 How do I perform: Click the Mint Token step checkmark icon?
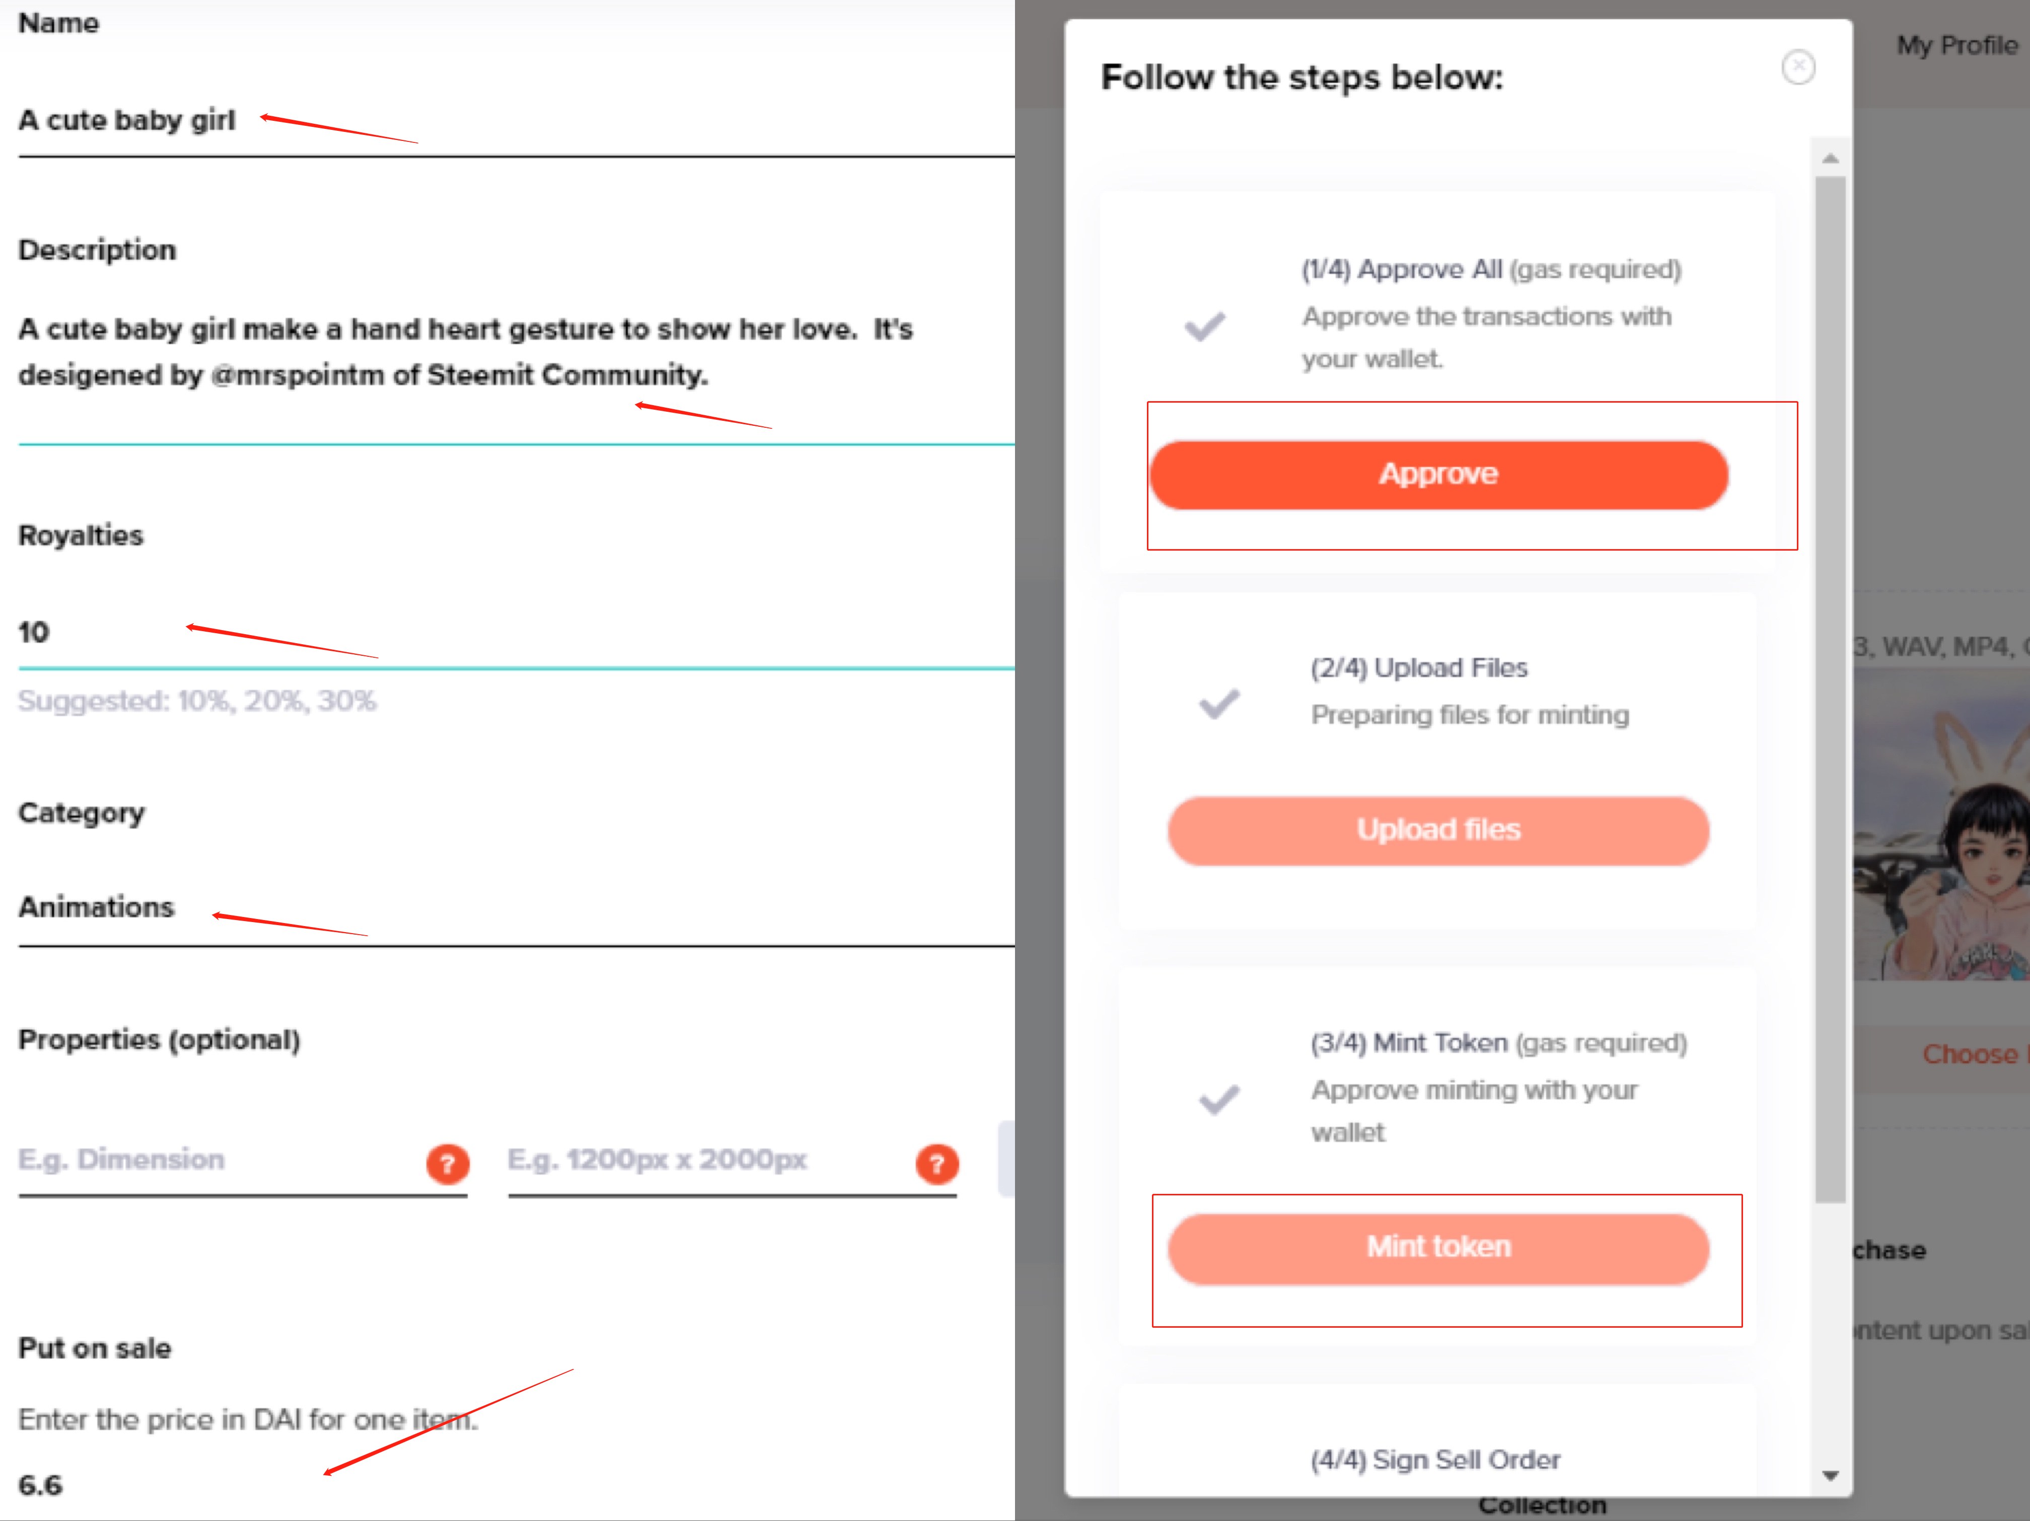[1219, 1098]
